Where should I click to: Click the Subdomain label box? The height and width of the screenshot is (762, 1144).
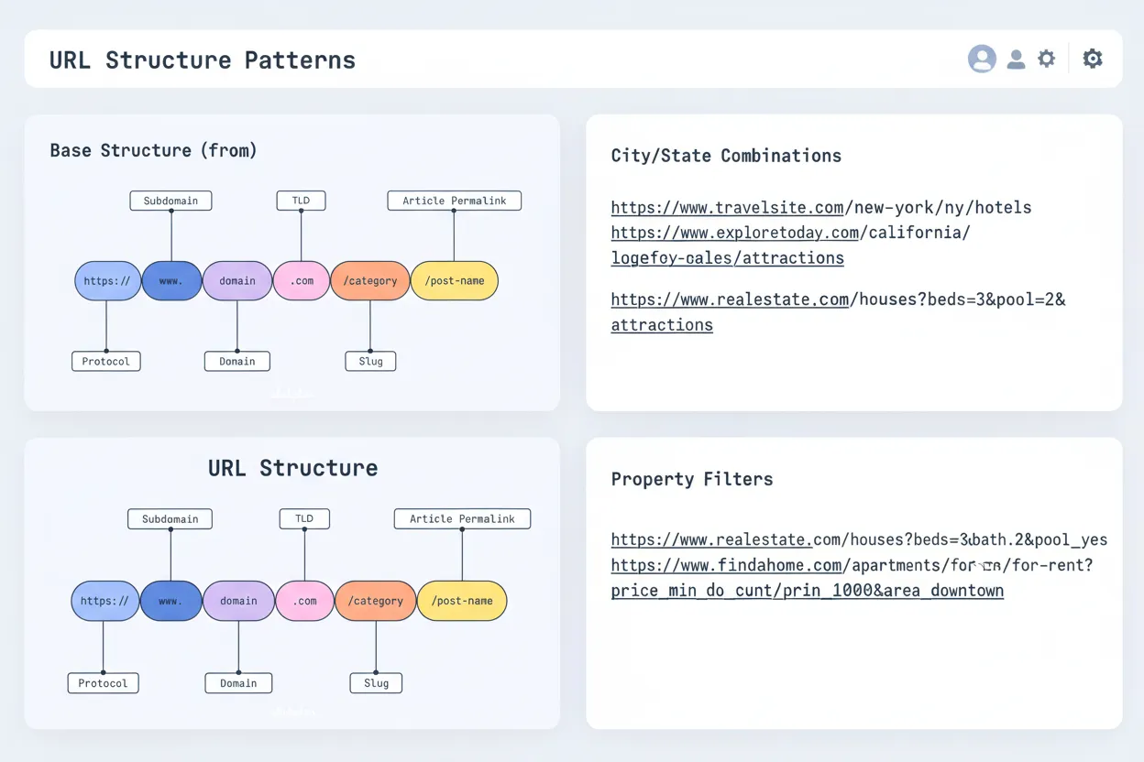point(170,200)
